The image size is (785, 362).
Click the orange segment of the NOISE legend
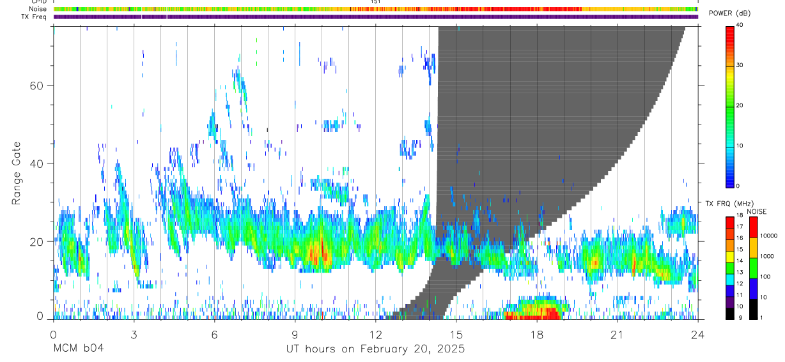754,248
